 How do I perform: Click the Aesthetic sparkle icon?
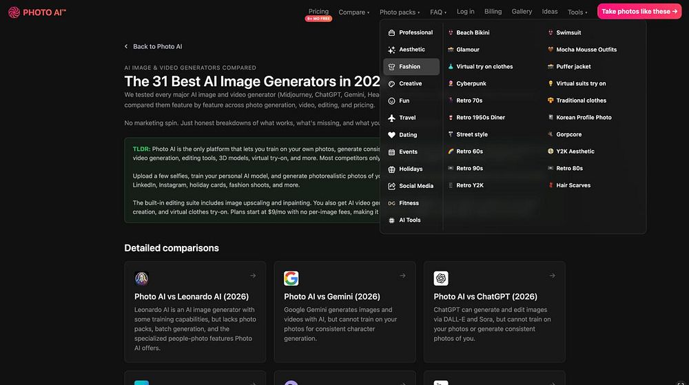pos(391,50)
